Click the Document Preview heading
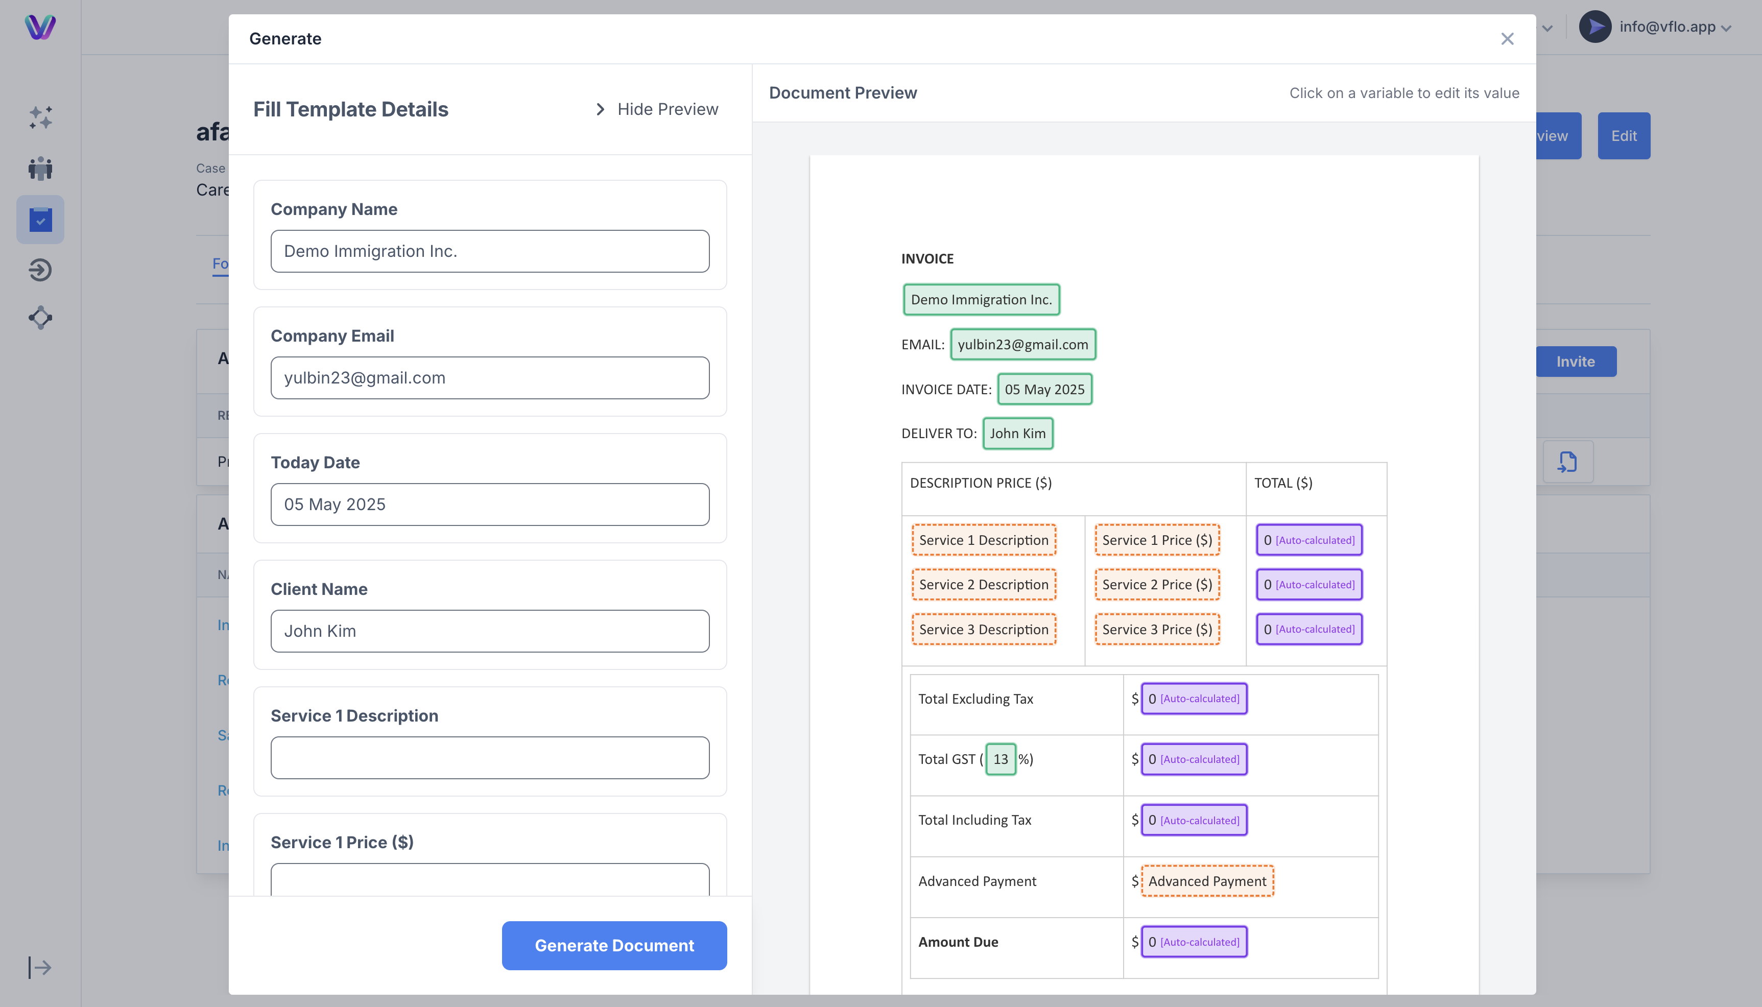 tap(843, 92)
